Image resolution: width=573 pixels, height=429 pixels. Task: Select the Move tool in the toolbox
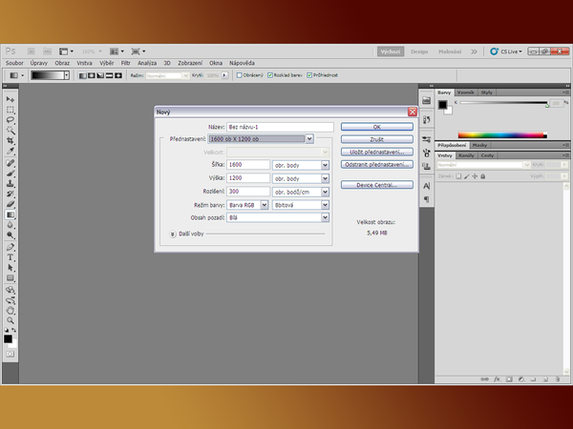tap(11, 99)
